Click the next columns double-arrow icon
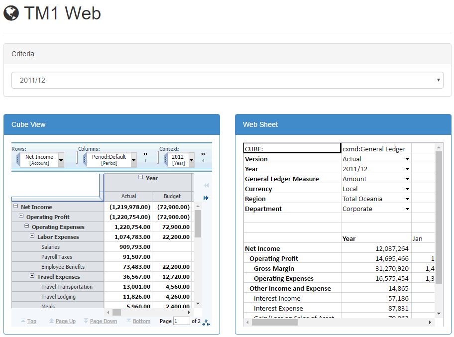This screenshot has width=454, height=337. click(206, 198)
